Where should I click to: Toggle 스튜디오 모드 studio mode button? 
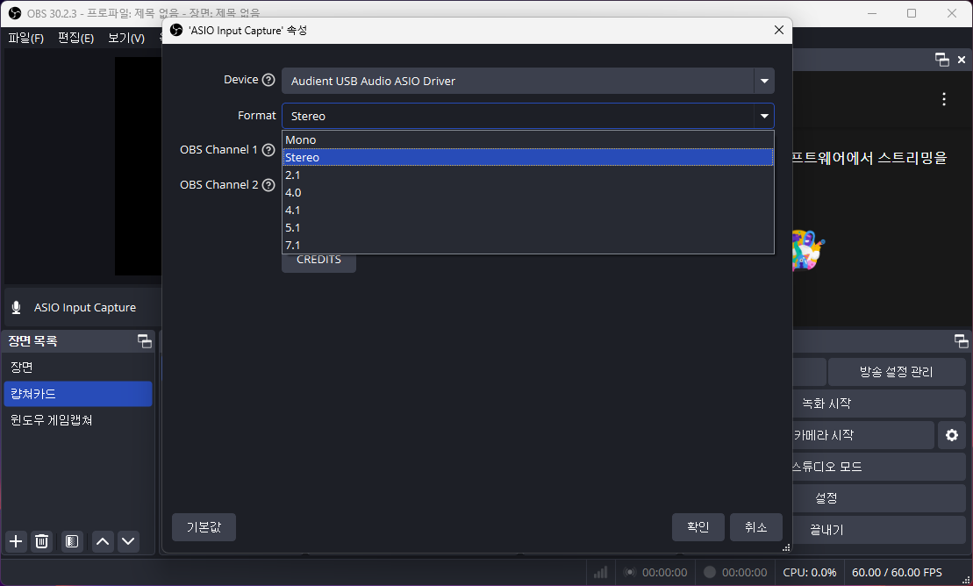[x=878, y=467]
